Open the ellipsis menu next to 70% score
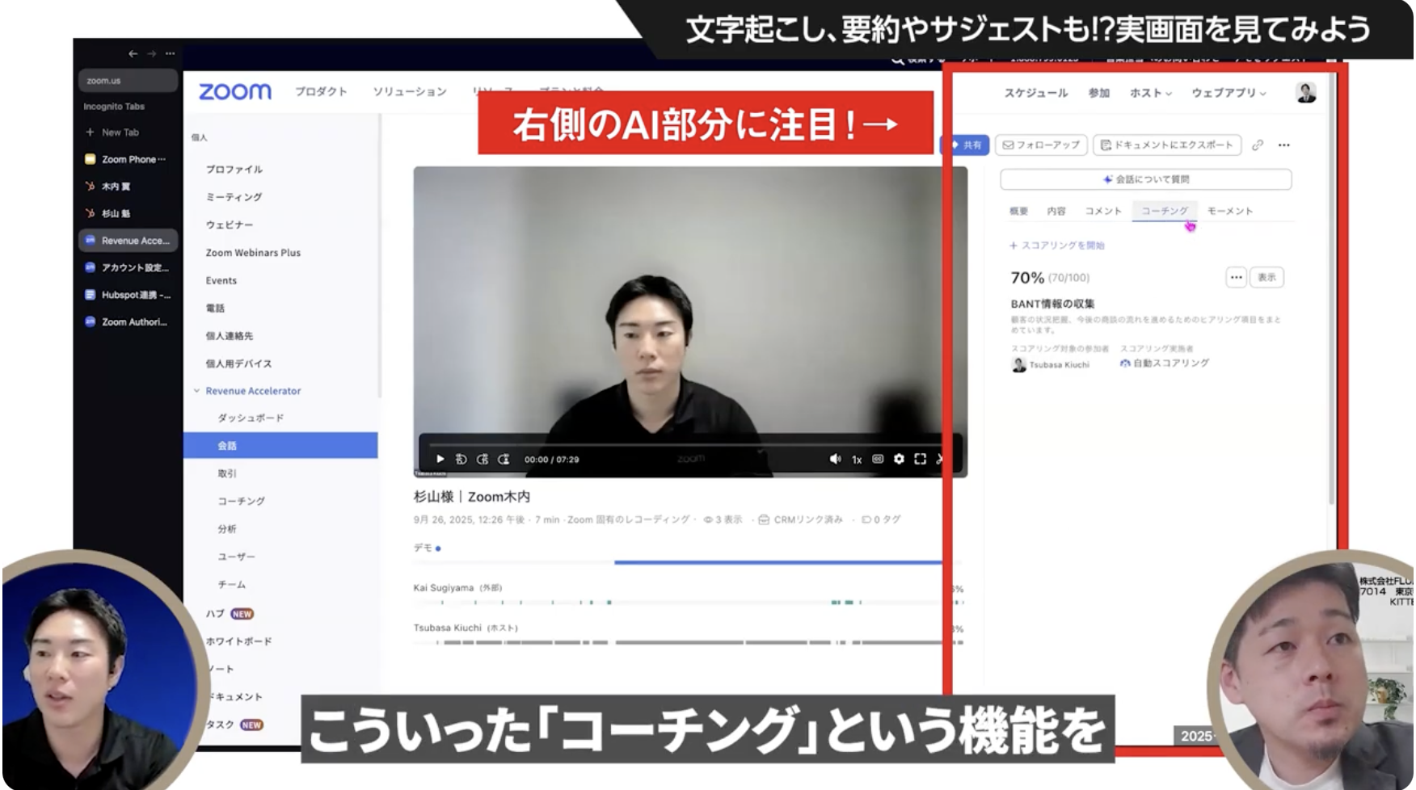This screenshot has height=790, width=1416. 1236,278
